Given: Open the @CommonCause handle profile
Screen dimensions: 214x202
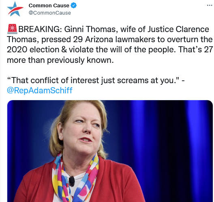Looking at the screenshot, I should tap(50, 13).
